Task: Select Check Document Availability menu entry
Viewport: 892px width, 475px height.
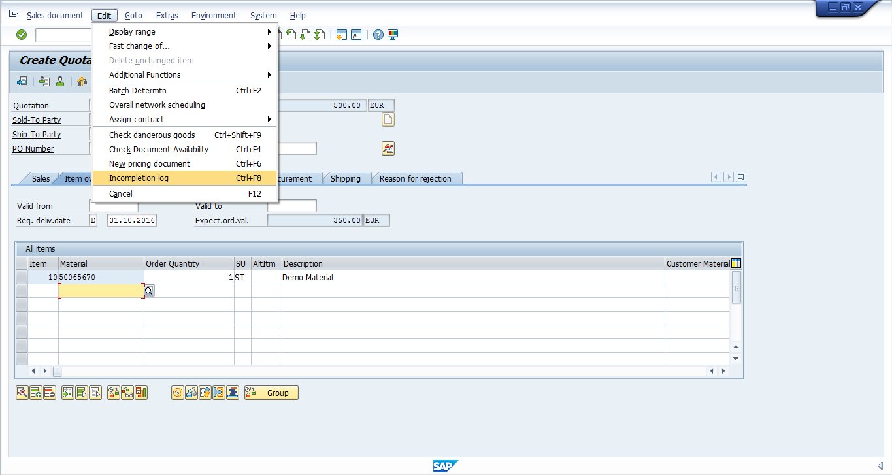Action: point(185,149)
